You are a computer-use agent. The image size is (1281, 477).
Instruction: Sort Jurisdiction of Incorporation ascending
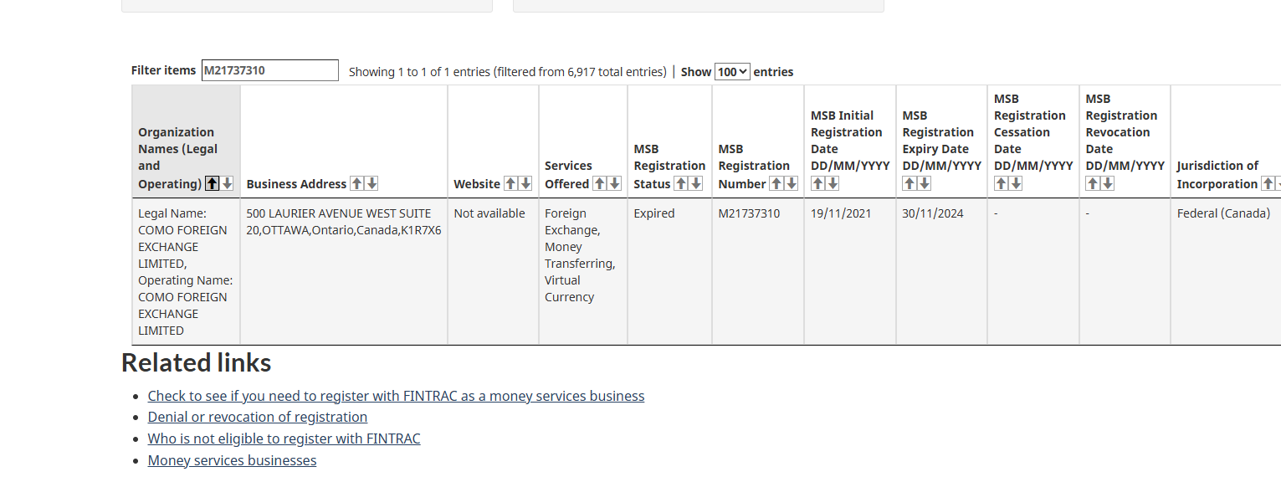1268,183
